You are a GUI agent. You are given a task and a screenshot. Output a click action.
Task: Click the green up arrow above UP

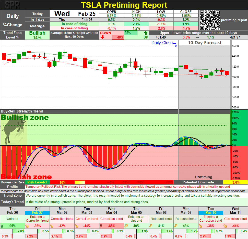click(146, 33)
